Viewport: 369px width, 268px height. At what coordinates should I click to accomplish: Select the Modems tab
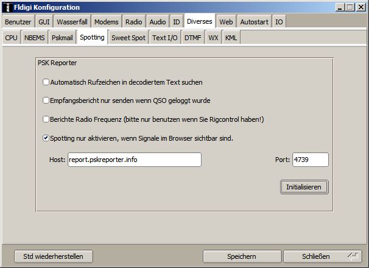107,22
